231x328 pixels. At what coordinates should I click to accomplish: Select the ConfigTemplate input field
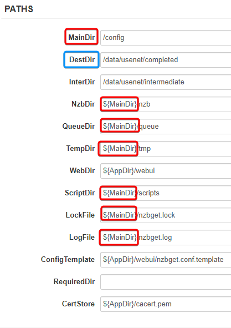coord(166,260)
